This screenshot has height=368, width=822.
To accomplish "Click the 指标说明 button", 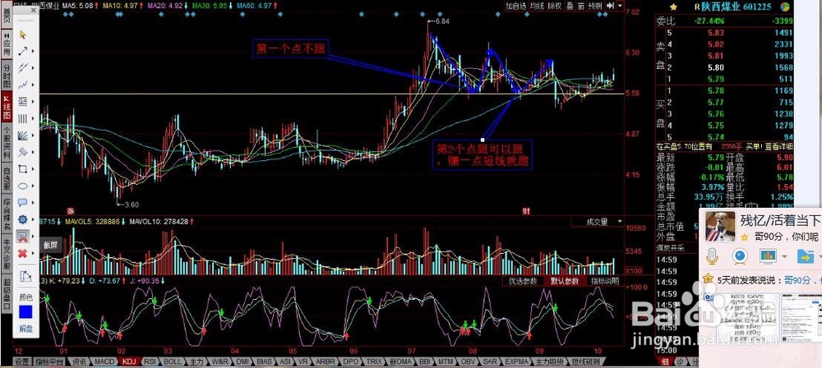I will (x=604, y=281).
